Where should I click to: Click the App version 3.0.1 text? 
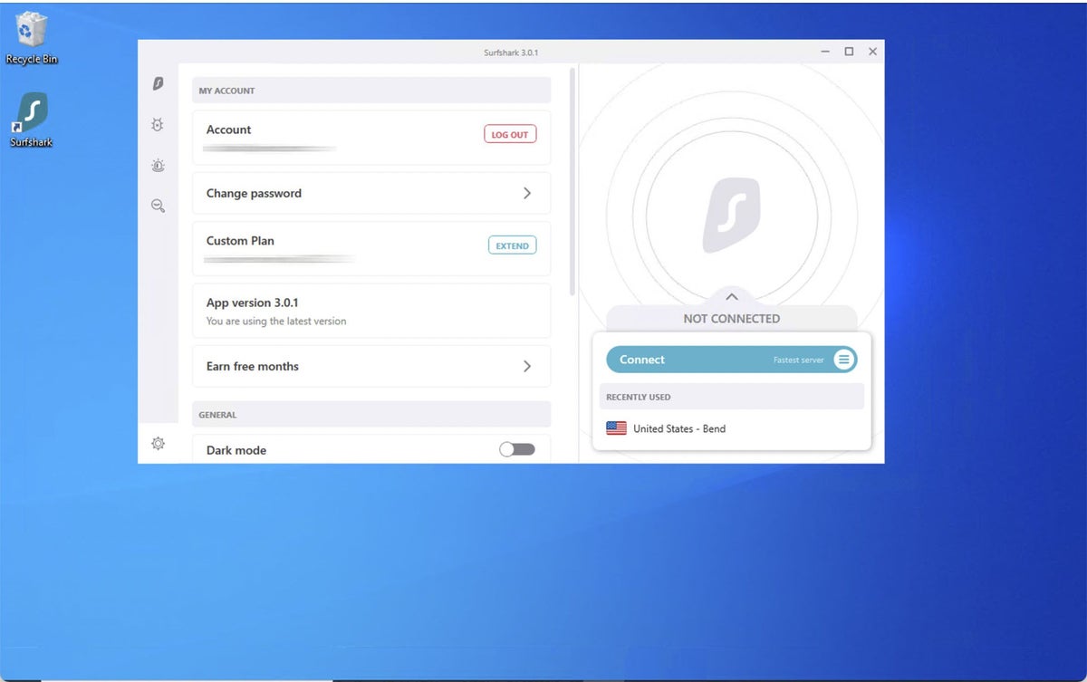253,303
